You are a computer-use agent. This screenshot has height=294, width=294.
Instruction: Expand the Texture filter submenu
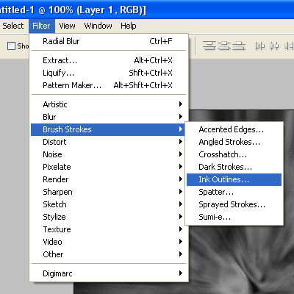[x=109, y=229]
